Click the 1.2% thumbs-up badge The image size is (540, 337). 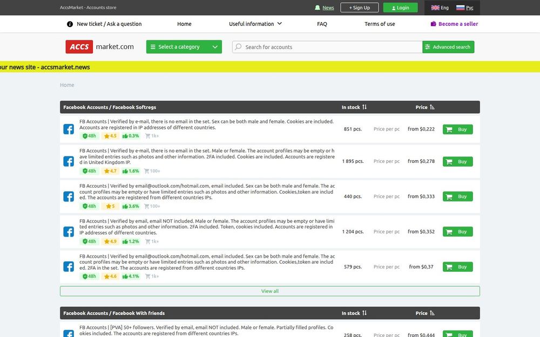click(x=131, y=241)
